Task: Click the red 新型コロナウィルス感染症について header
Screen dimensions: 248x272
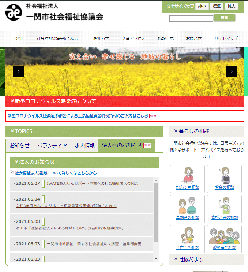Action: point(125,101)
